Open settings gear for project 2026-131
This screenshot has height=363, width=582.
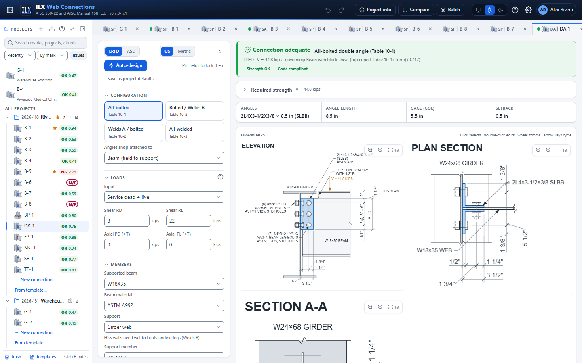(70, 301)
